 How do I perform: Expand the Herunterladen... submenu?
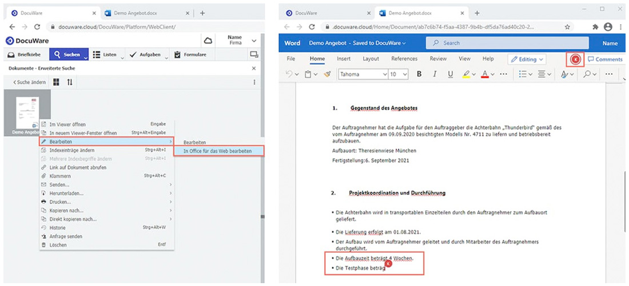pyautogui.click(x=106, y=194)
